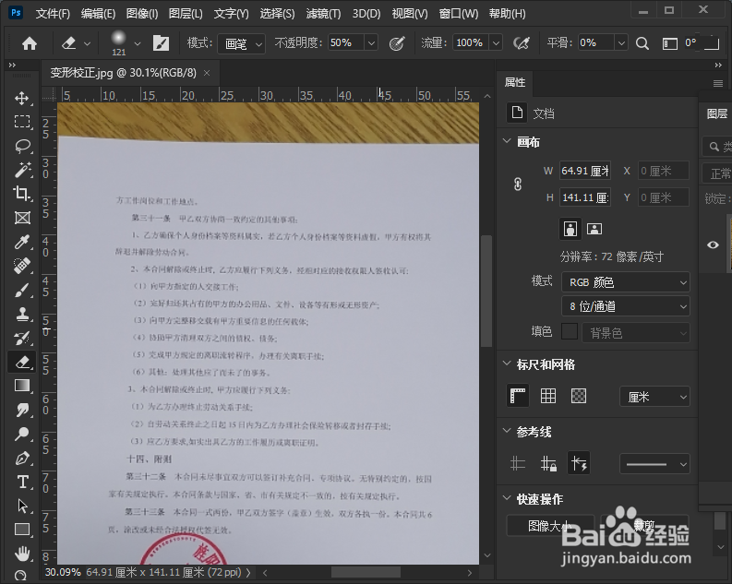Open the Image menu
The image size is (732, 584).
point(142,14)
